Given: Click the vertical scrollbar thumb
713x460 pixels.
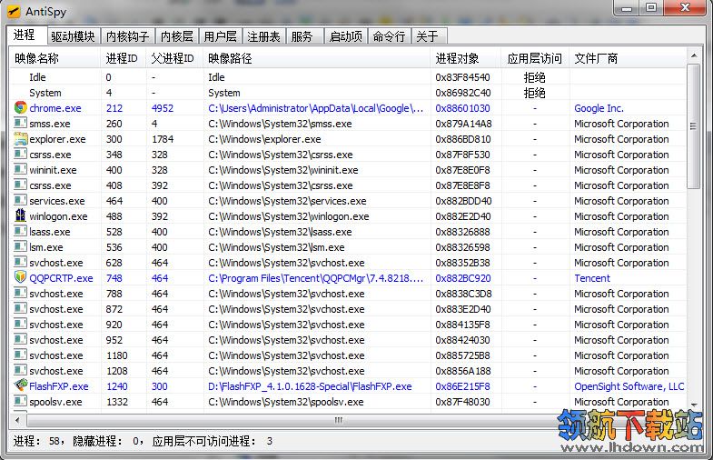Looking at the screenshot, I should [x=693, y=126].
